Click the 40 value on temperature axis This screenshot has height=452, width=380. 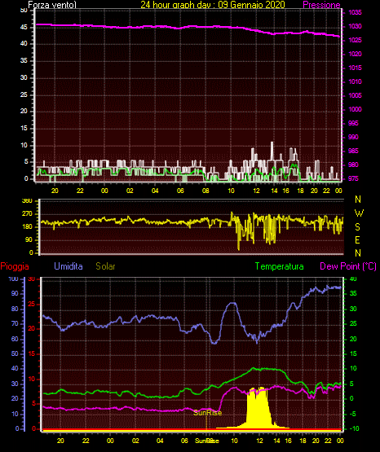coord(353,279)
